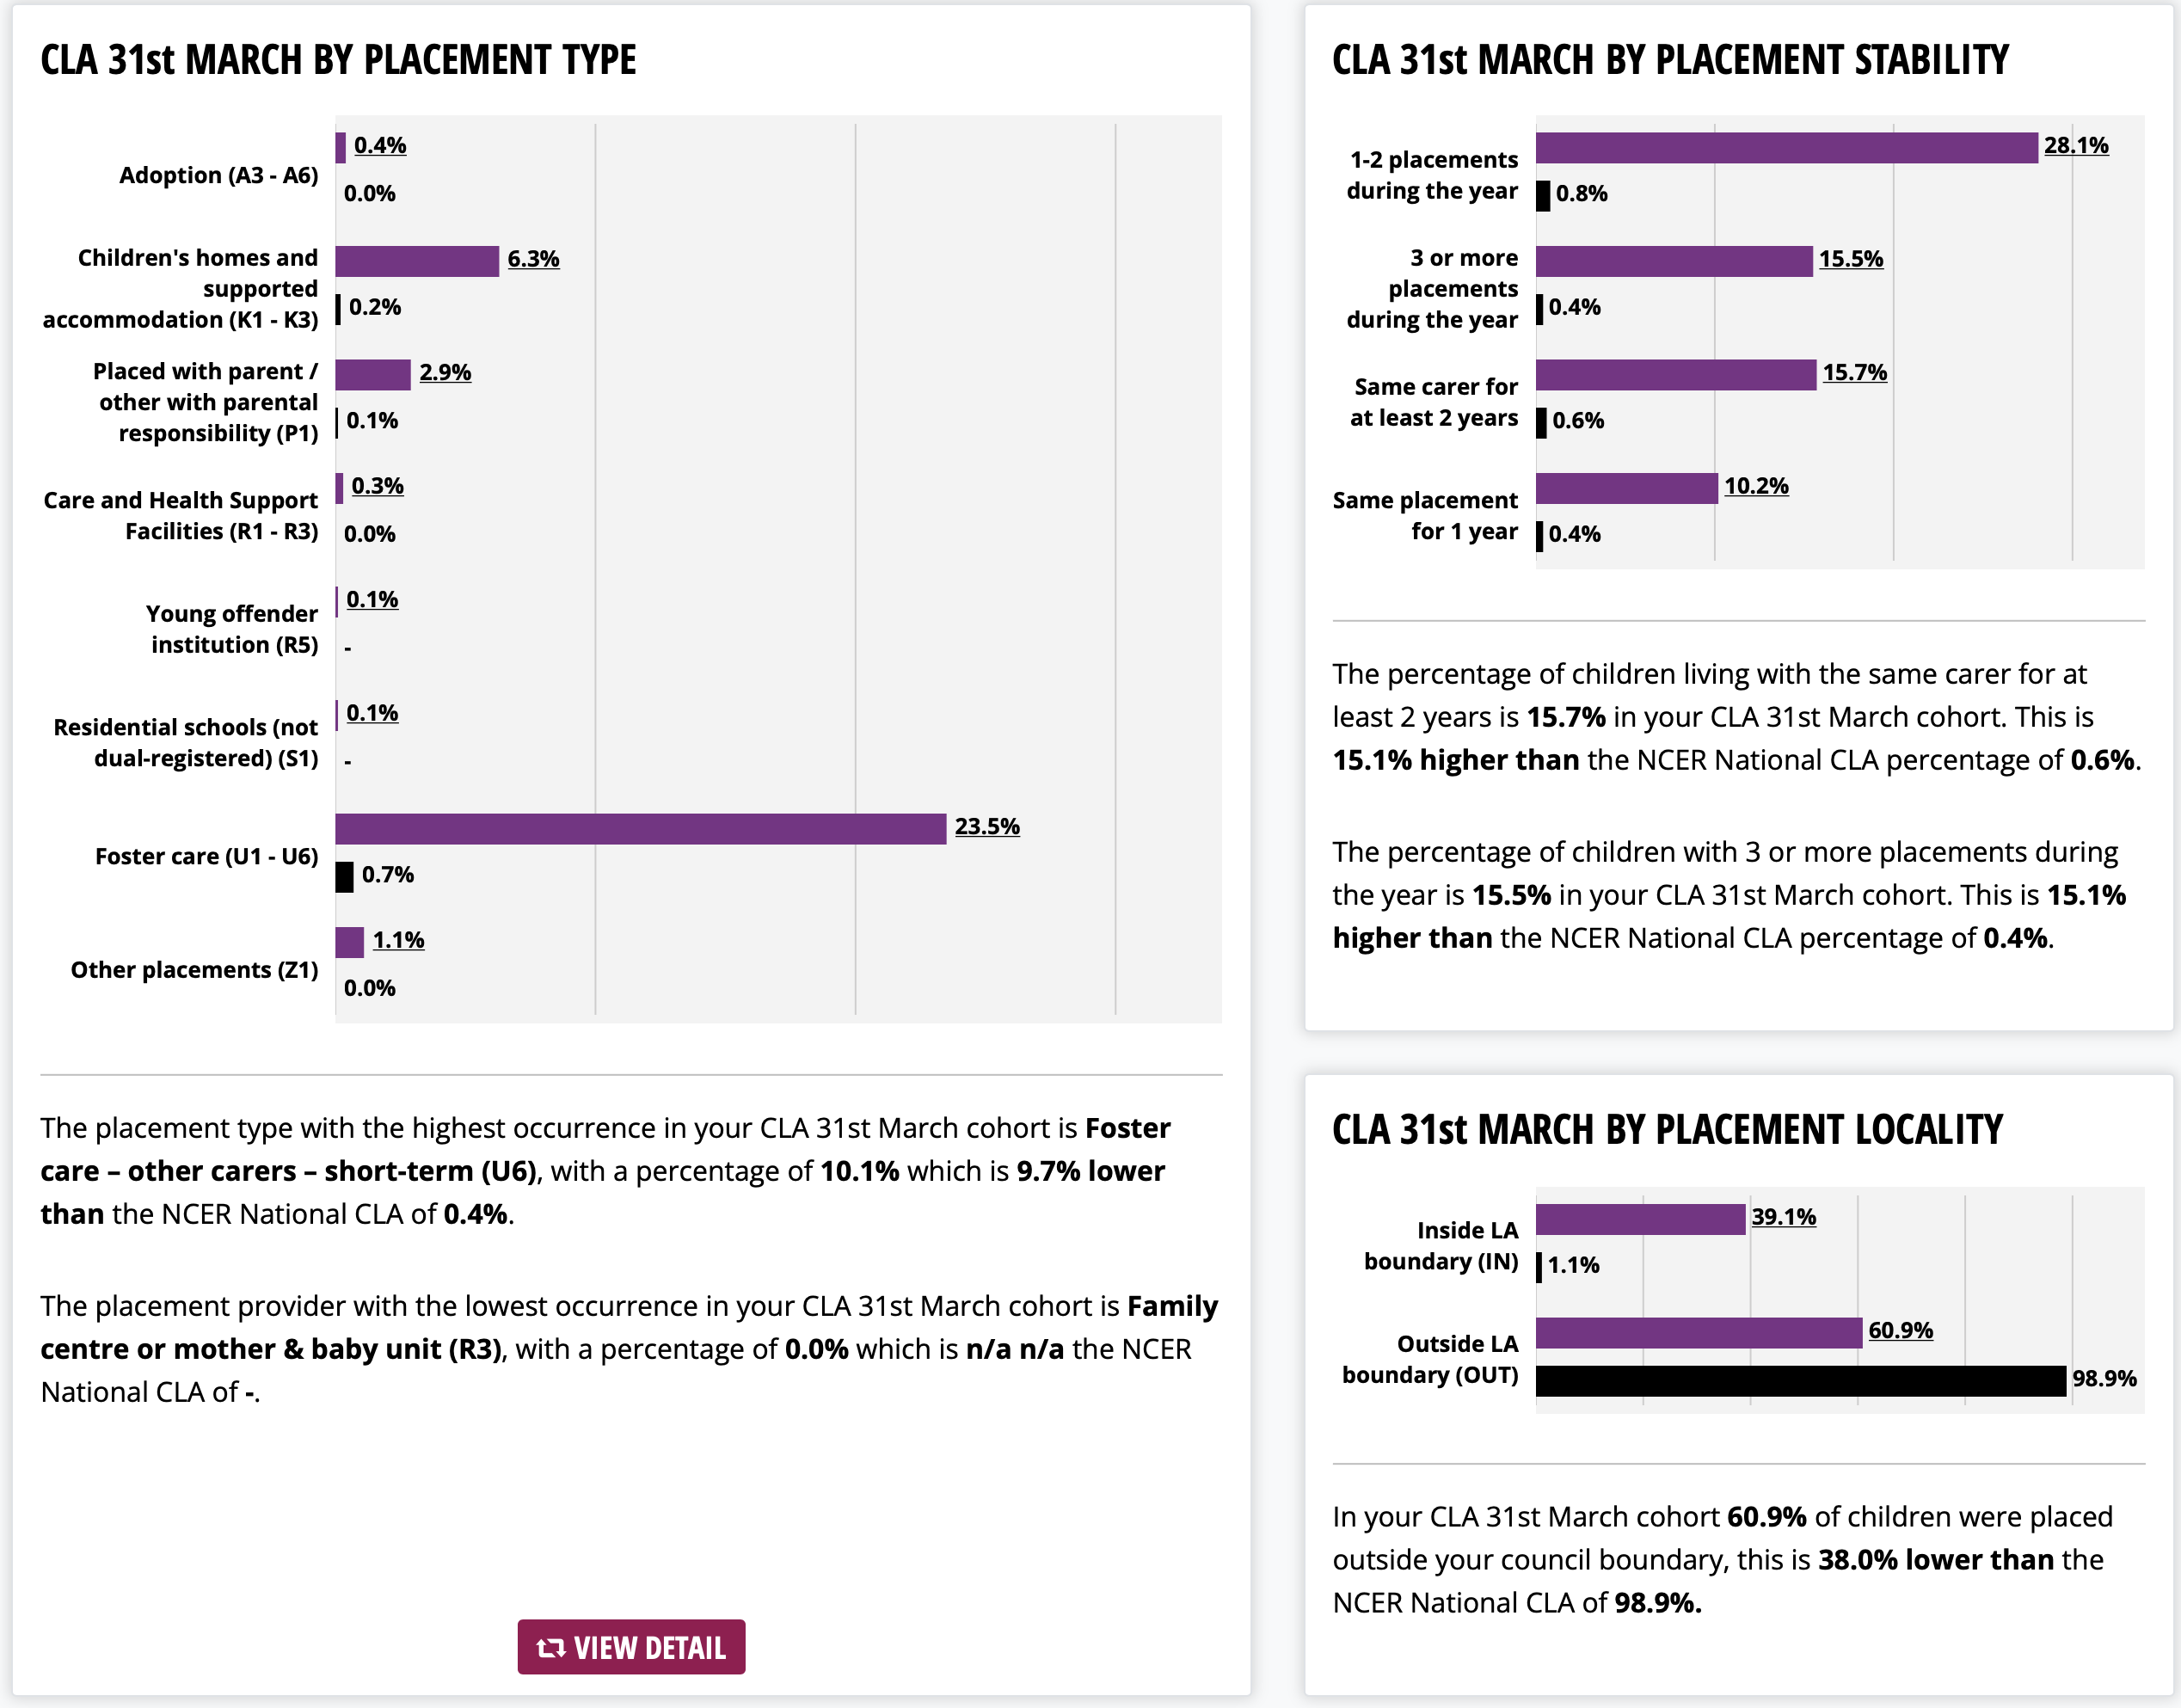Click the purple Foster care bar
This screenshot has height=1708, width=2181.
click(640, 829)
